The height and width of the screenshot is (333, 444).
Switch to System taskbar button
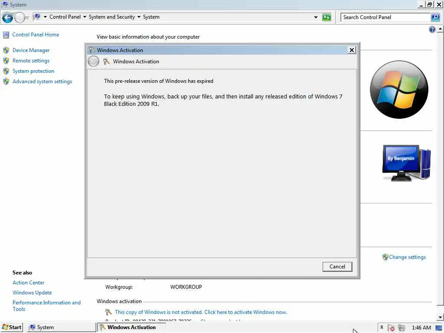(x=62, y=327)
